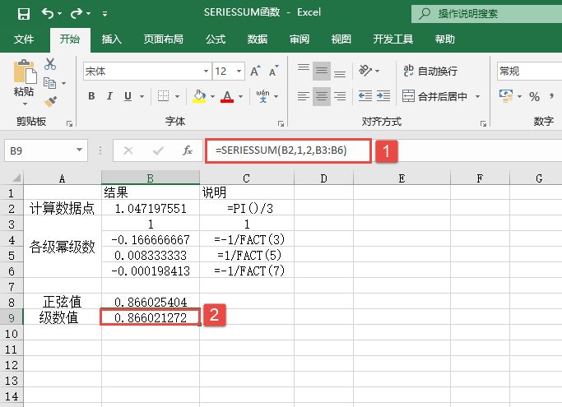Click Merge and Center (合并后居中) button

tap(440, 97)
